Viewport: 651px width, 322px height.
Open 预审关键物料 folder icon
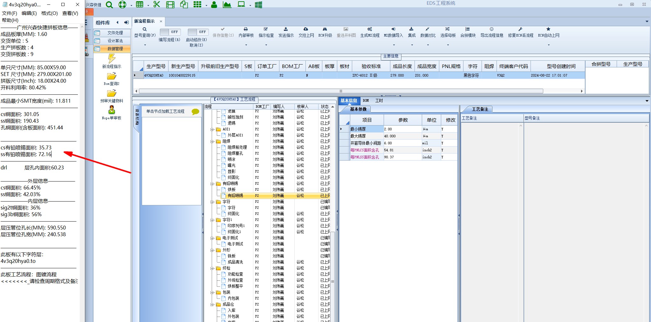click(x=112, y=96)
